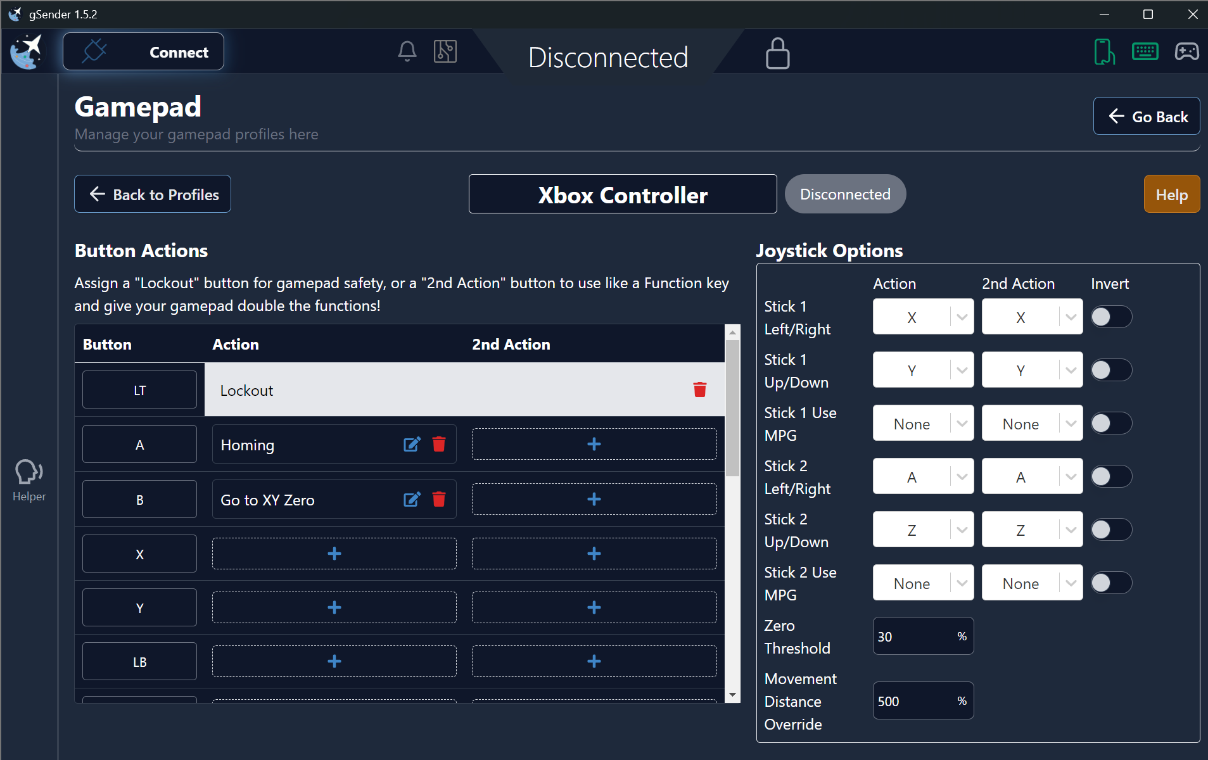Image resolution: width=1208 pixels, height=760 pixels.
Task: Add an Action for button X
Action: [x=334, y=554]
